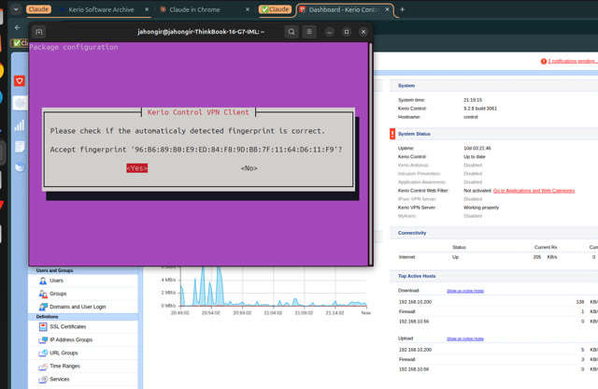Click the URL Groups icon
Screen dimensions: 598x389
43,353
